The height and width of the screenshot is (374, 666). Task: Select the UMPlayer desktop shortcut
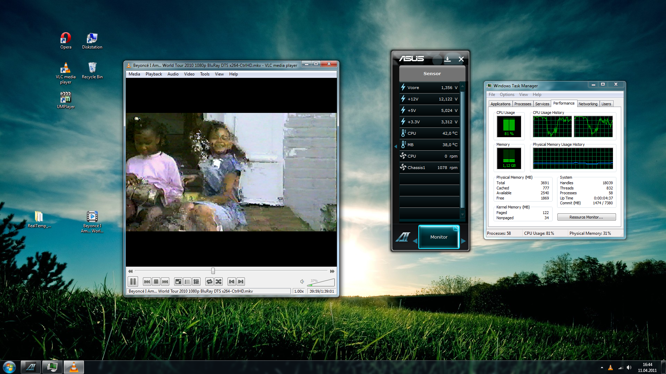[66, 100]
